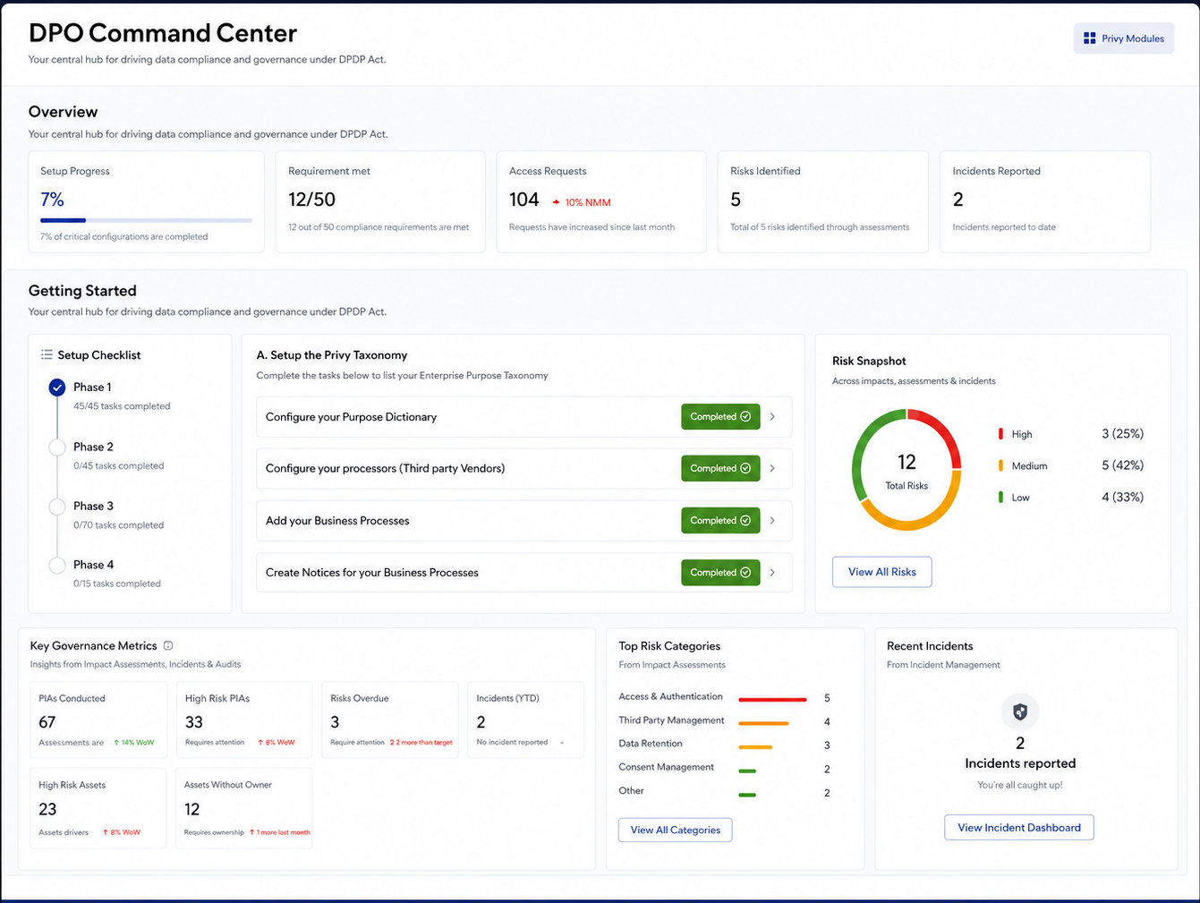
Task: Select the Phase 4 step circle
Action: (57, 565)
